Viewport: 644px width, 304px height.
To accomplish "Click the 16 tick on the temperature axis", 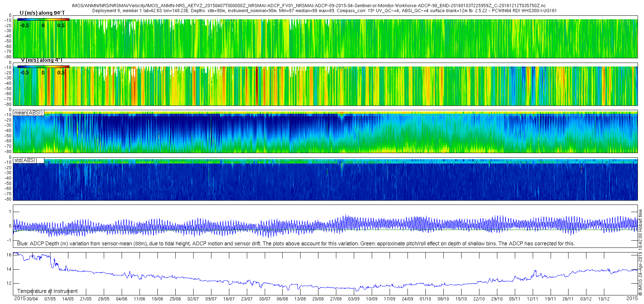I will 9,255.
